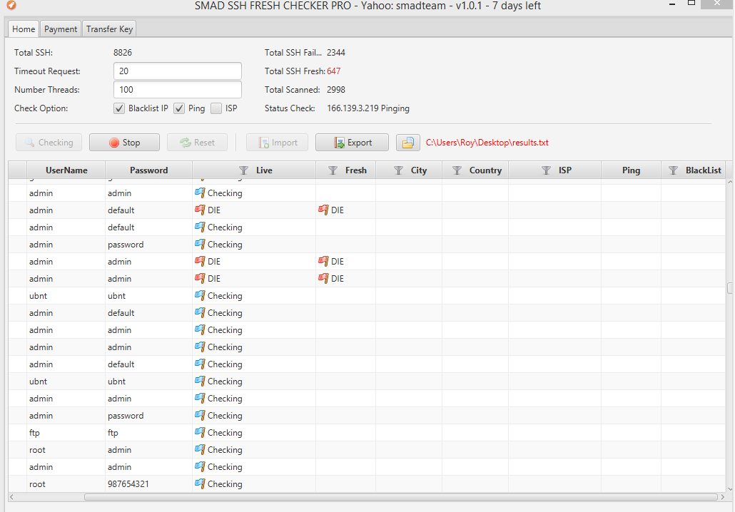Click the Reset button

198,143
